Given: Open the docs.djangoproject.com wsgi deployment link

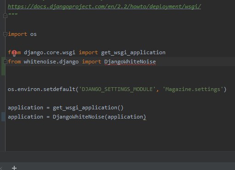Looking at the screenshot, I should coord(104,6).
